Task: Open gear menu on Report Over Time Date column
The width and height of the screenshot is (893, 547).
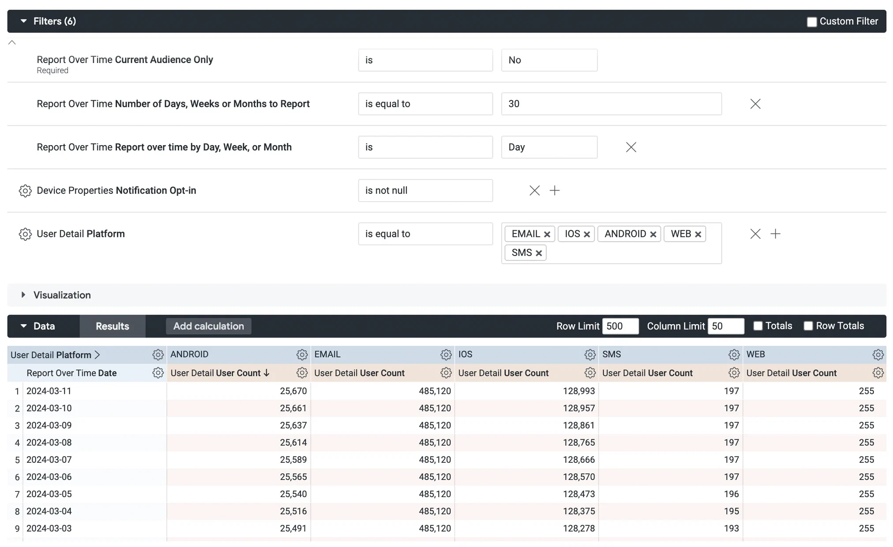Action: [158, 373]
